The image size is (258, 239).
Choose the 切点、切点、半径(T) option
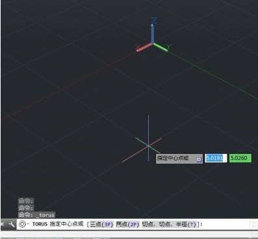coord(169,224)
